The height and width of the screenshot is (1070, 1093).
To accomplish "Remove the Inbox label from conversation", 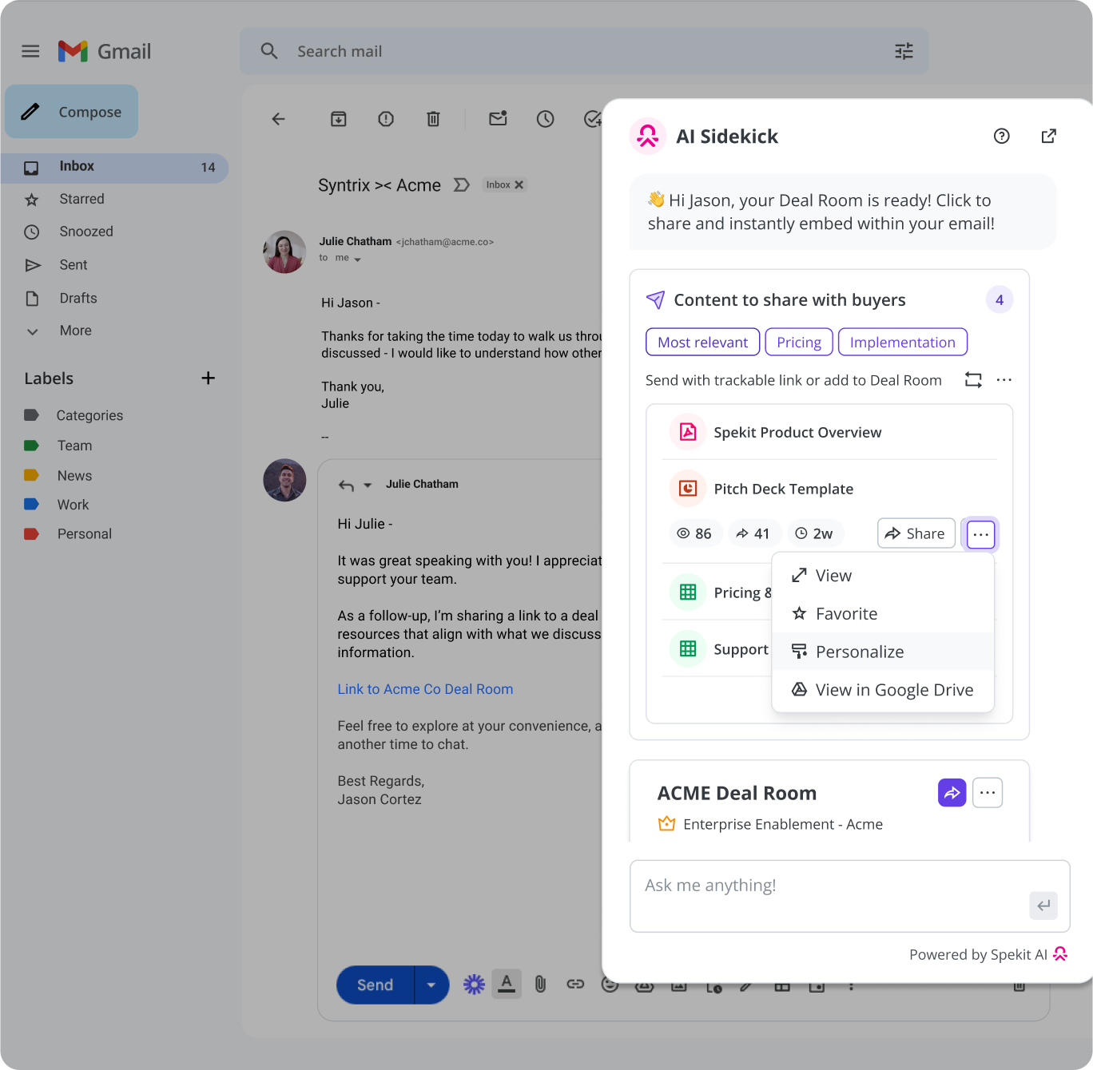I will (x=519, y=184).
